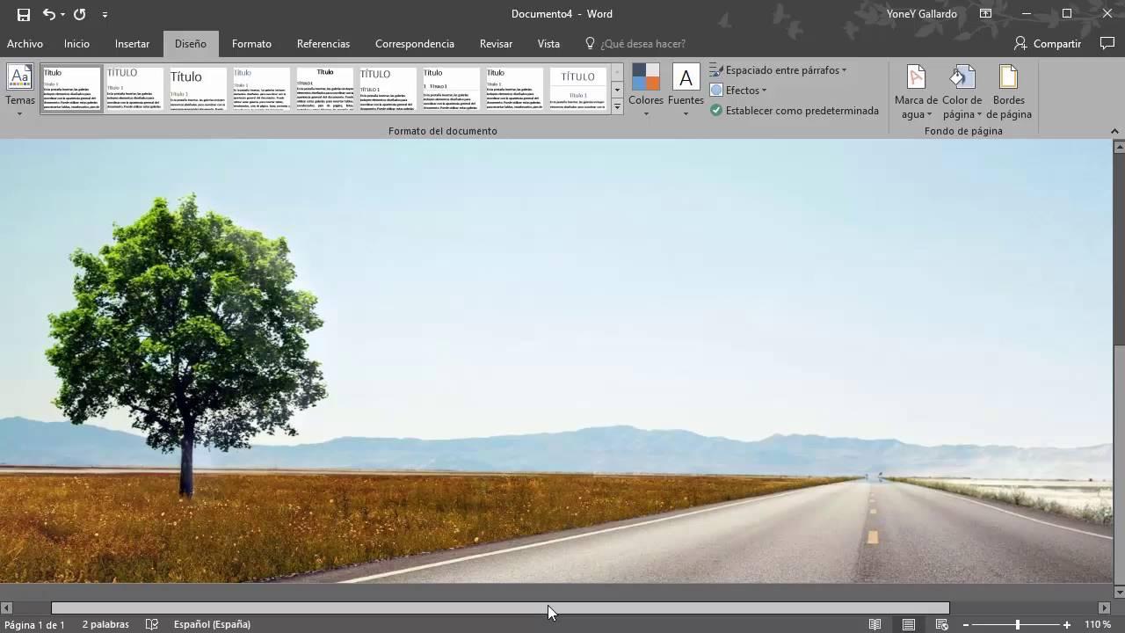Viewport: 1125px width, 633px height.
Task: Click the 2 palabras word count
Action: pyautogui.click(x=105, y=624)
